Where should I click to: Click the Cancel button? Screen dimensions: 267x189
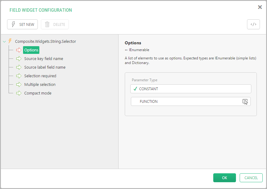click(x=251, y=178)
